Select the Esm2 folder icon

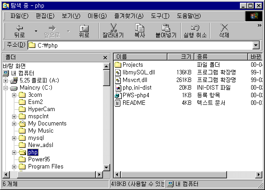tap(22, 102)
